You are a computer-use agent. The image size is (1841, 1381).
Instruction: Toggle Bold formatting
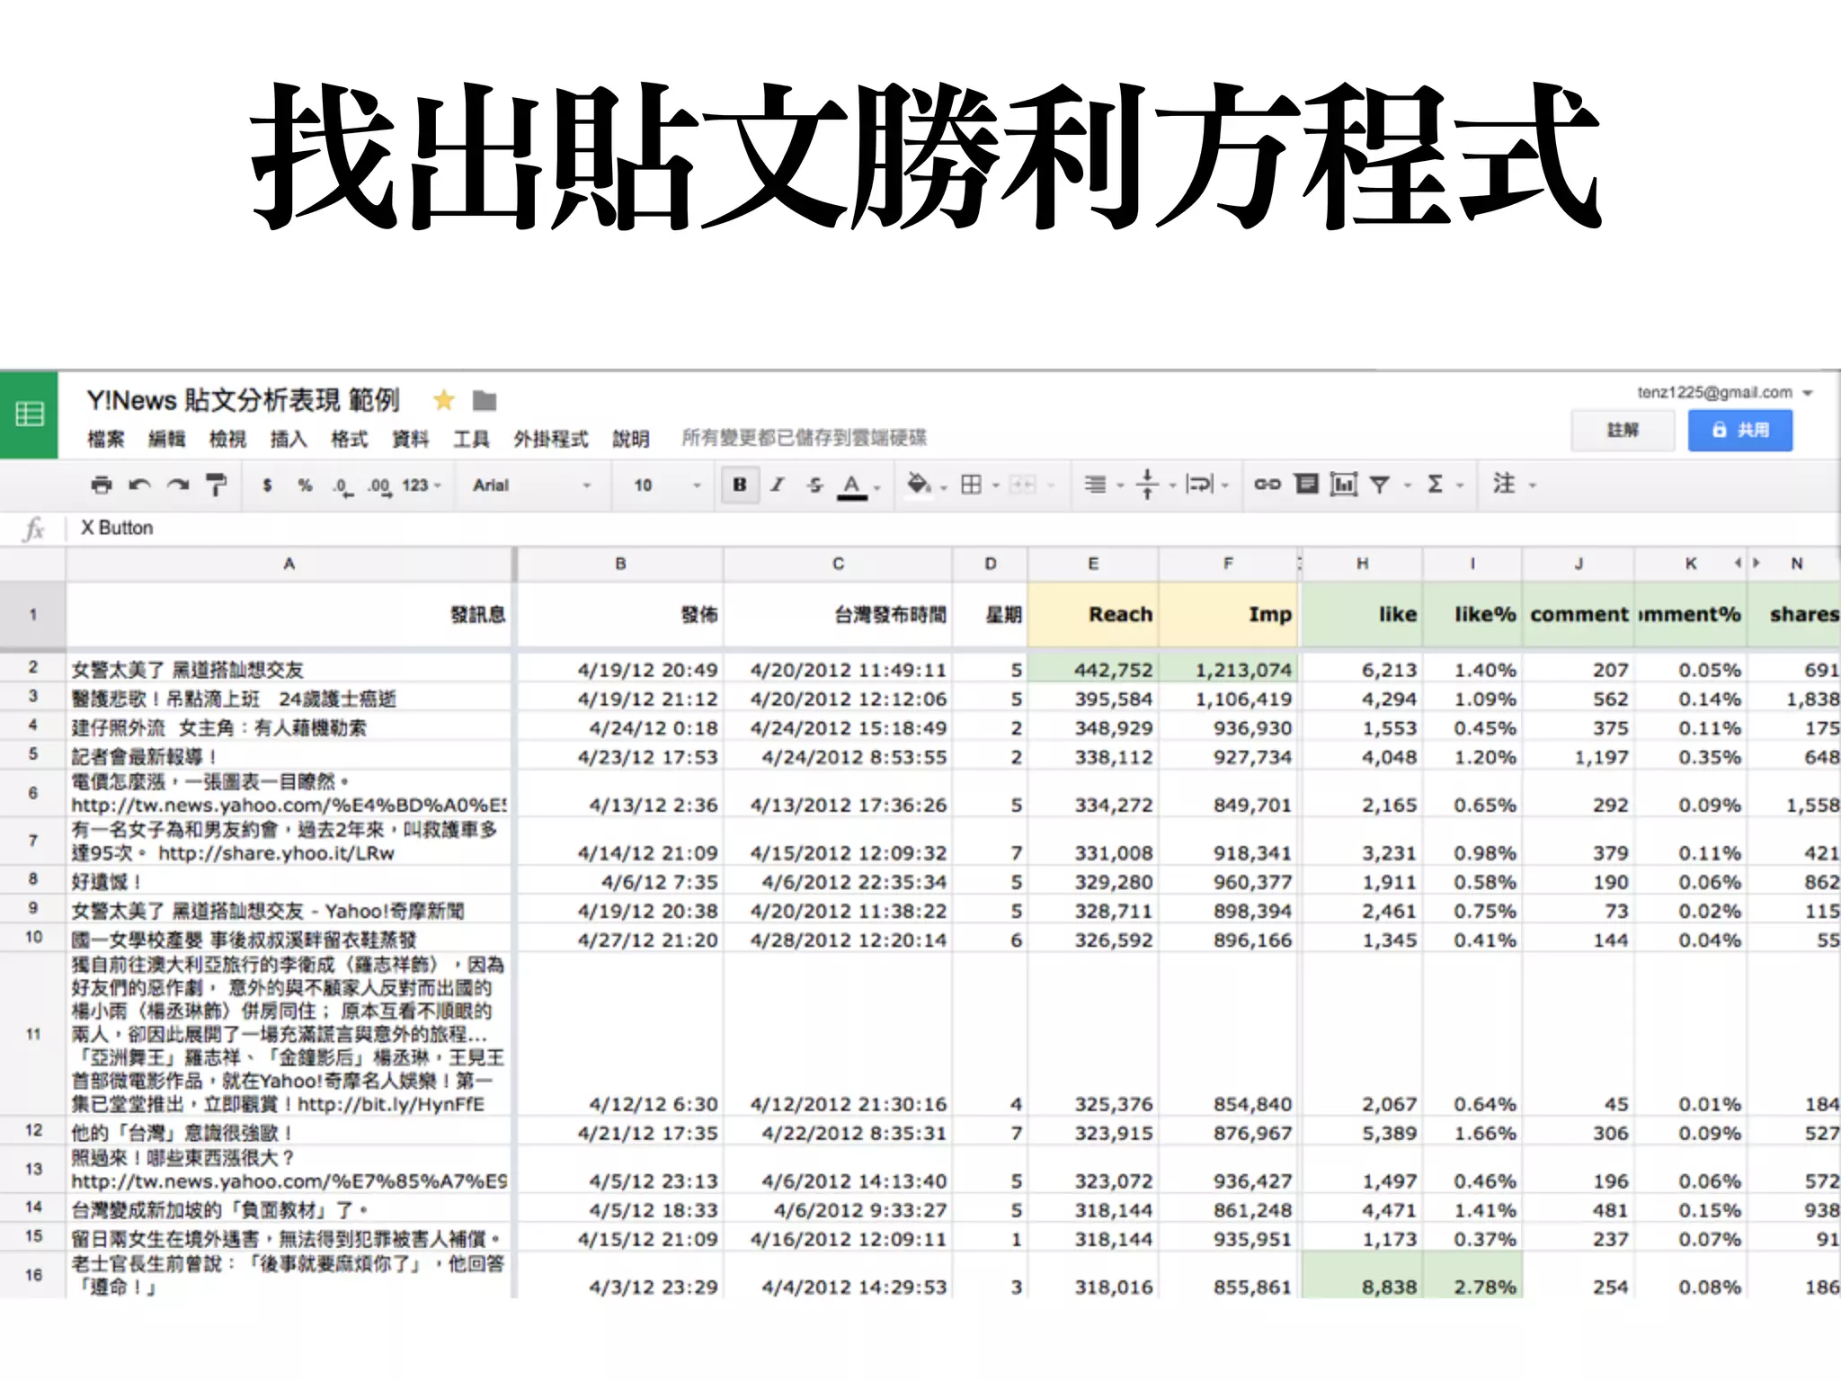[740, 485]
